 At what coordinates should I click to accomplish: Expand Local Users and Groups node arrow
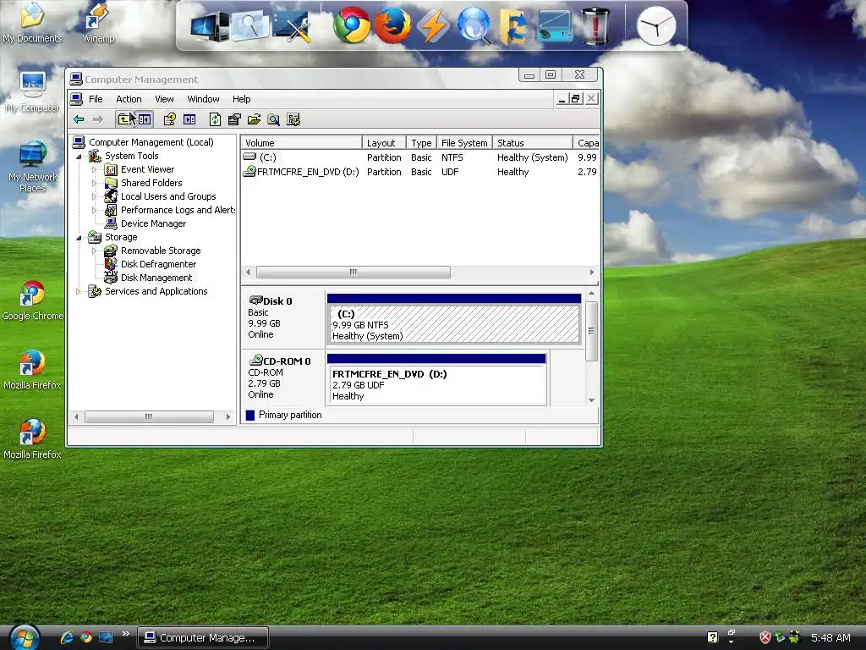tap(94, 196)
